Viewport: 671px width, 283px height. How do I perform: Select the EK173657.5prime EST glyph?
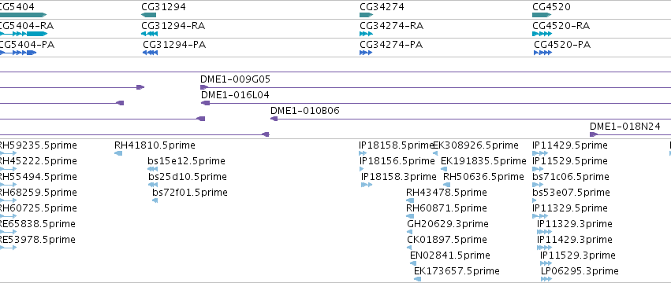point(418,279)
